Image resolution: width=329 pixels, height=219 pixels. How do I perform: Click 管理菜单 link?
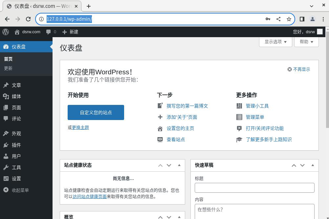coord(255,117)
